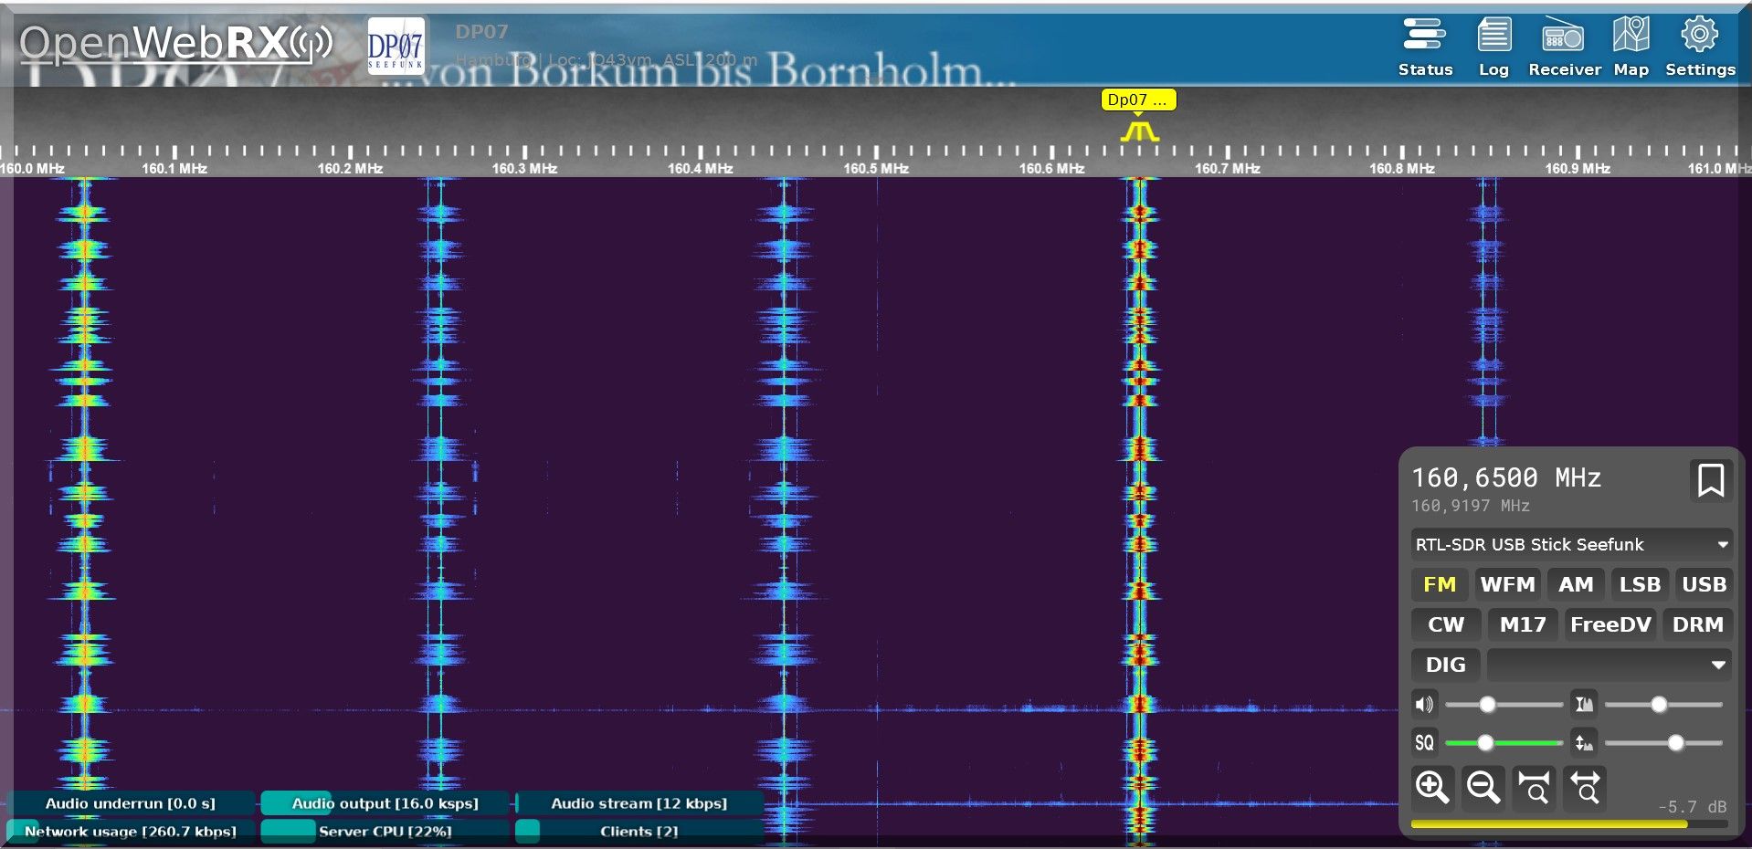1752x849 pixels.
Task: Open Settings from the top bar
Action: 1700,47
